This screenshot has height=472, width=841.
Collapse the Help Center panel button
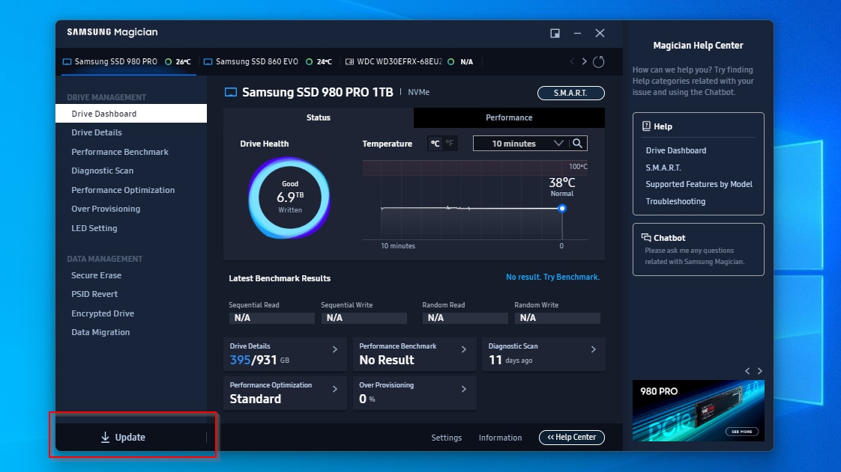coord(571,437)
